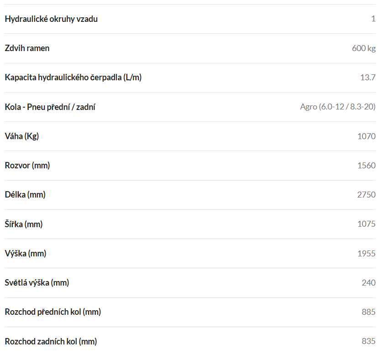Select the Váha (Kg) label
This screenshot has width=378, height=354.
point(22,136)
